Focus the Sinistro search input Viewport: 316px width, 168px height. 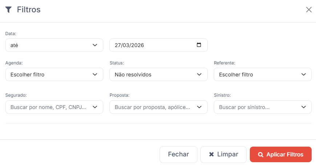point(257,107)
